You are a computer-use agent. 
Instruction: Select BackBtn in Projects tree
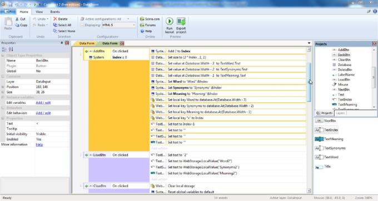pyautogui.click(x=344, y=55)
